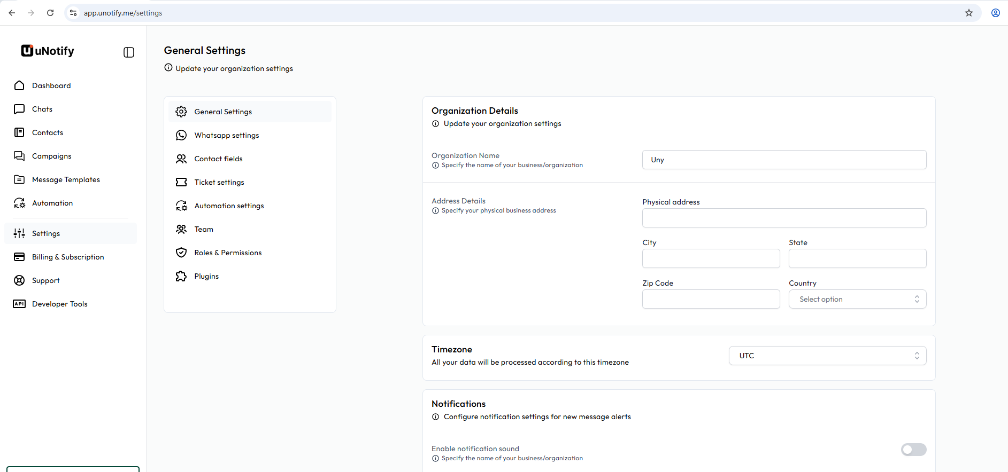Click the Support lifebuoy icon
1008x472 pixels.
19,280
